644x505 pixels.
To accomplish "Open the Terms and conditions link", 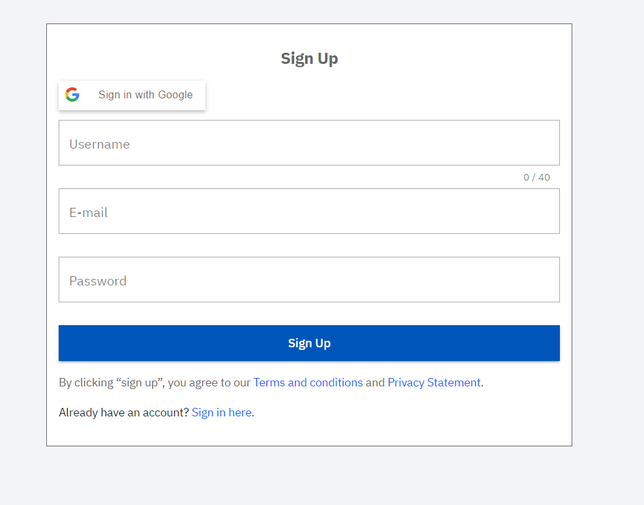I will click(x=308, y=382).
